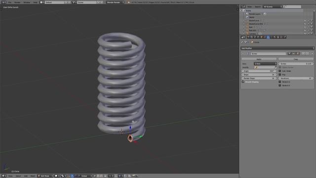Open the Window menu
The image size is (316, 178).
pos(27,2)
